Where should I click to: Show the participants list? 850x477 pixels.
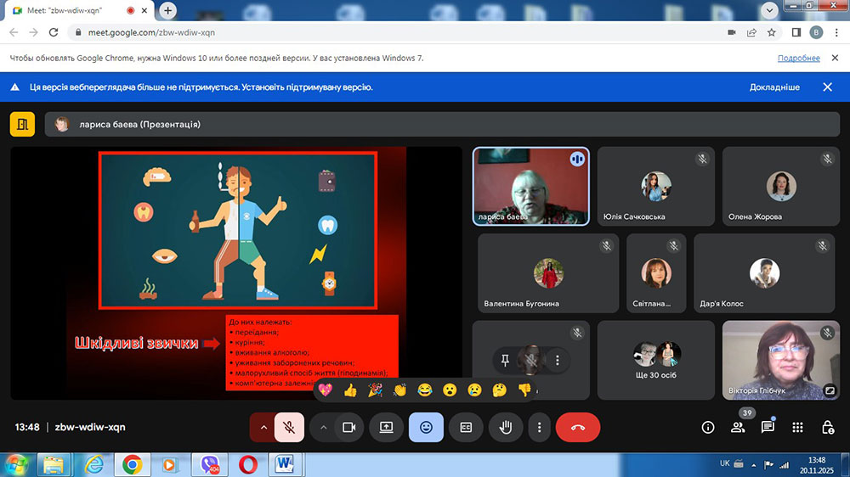[738, 428]
